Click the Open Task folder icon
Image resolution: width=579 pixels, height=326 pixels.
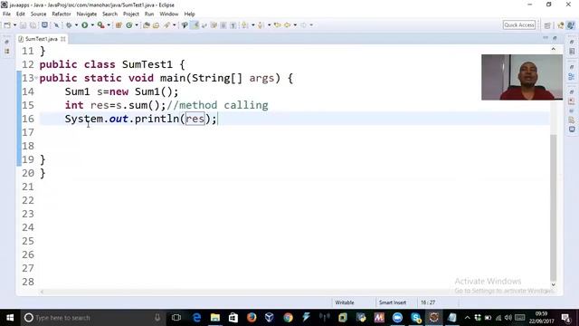point(156,25)
